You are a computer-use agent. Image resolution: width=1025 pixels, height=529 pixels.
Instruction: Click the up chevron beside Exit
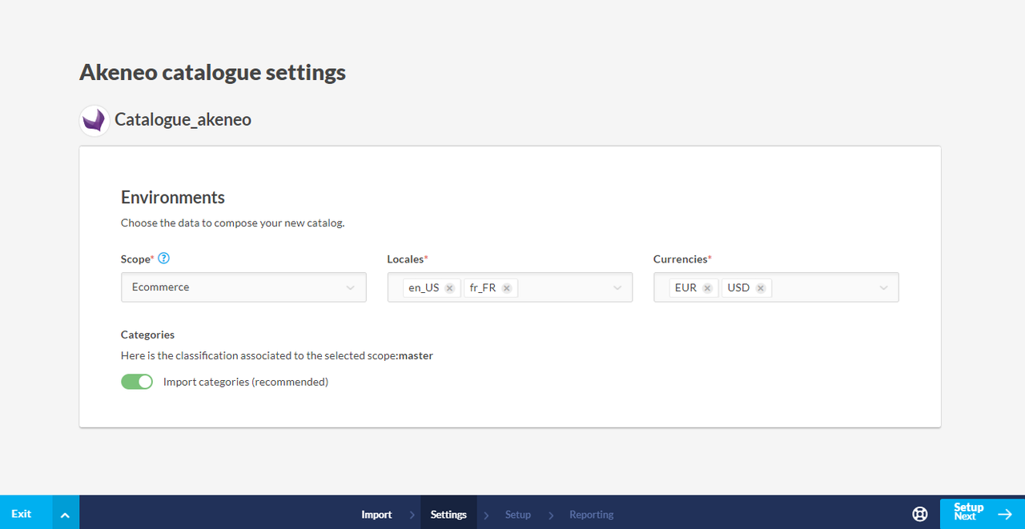tap(66, 515)
